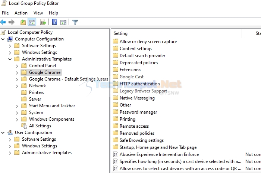Image resolution: width=261 pixels, height=173 pixels.
Task: Expand the System tree node
Action: coord(17,113)
